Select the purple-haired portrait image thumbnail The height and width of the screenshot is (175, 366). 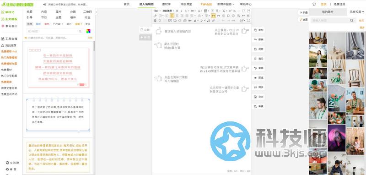coord(337,138)
